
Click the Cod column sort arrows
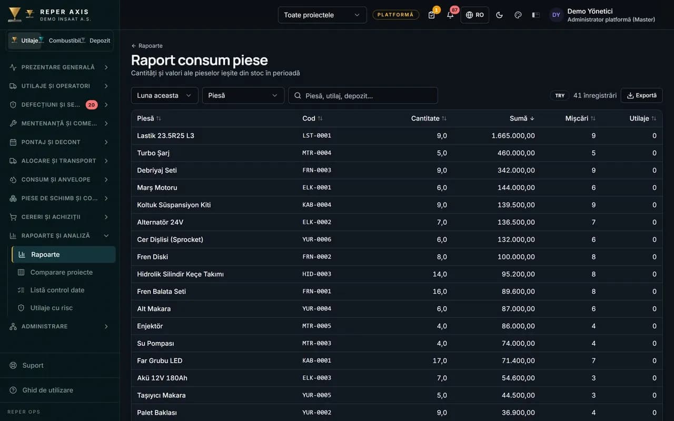(320, 118)
